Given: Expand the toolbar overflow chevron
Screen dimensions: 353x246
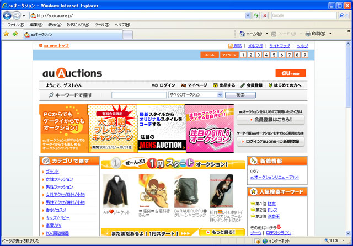Looking at the screenshot, I should coord(349,31).
